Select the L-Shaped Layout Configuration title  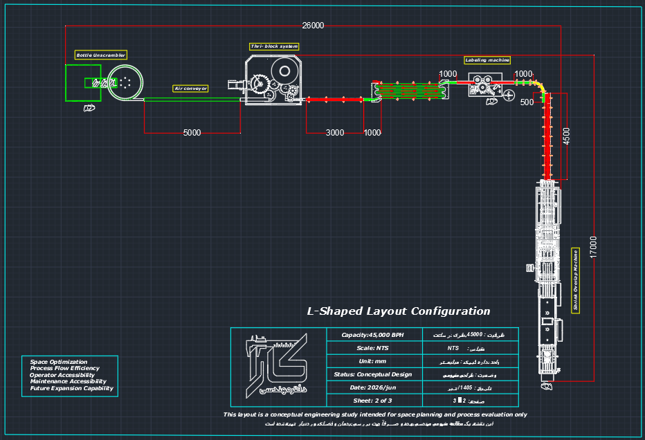(399, 311)
